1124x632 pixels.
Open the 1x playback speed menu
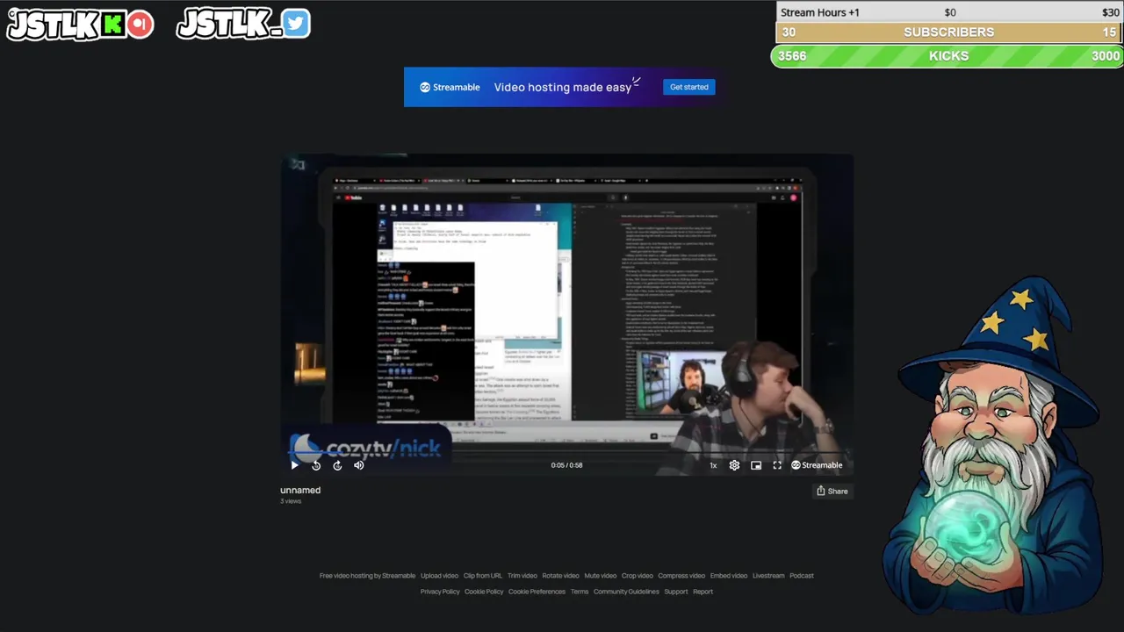click(x=713, y=465)
